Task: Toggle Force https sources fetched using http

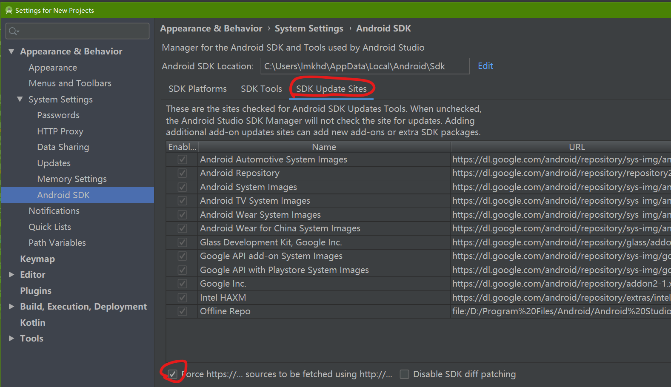Action: (172, 374)
